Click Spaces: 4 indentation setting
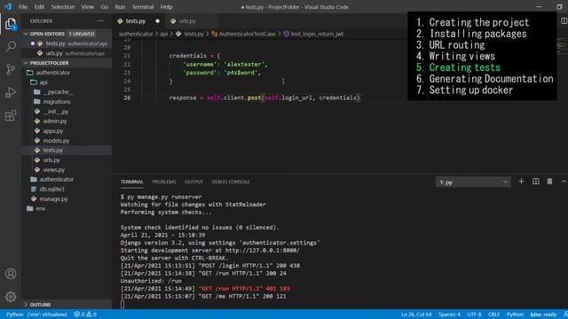Image resolution: width=568 pixels, height=319 pixels. point(449,315)
